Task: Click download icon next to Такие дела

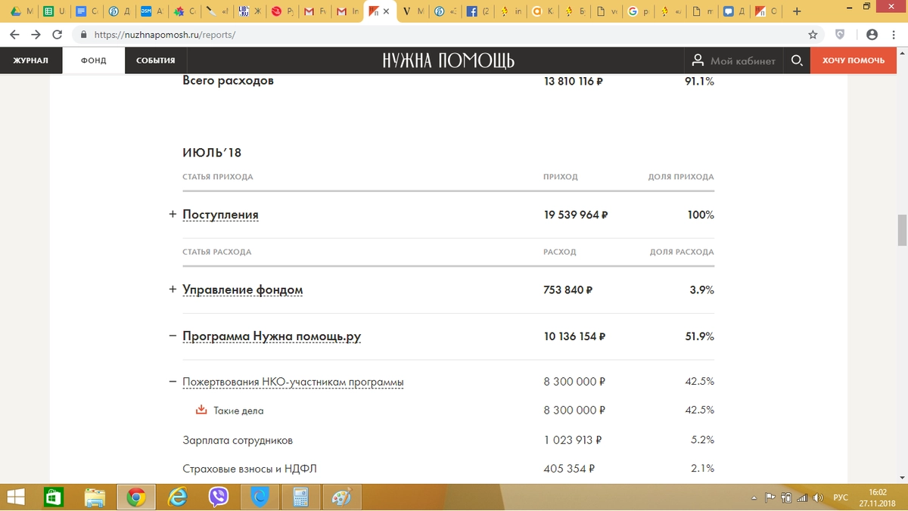Action: pyautogui.click(x=201, y=410)
